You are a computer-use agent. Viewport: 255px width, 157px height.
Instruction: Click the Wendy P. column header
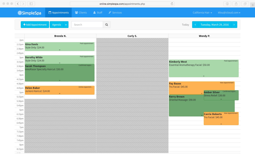click(x=204, y=36)
